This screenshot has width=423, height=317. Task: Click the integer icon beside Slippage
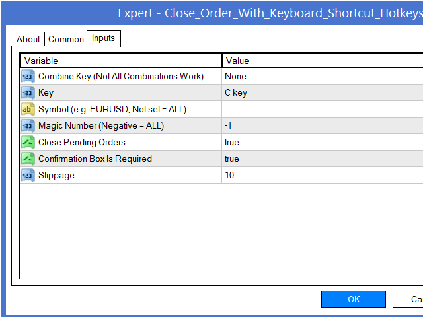28,175
